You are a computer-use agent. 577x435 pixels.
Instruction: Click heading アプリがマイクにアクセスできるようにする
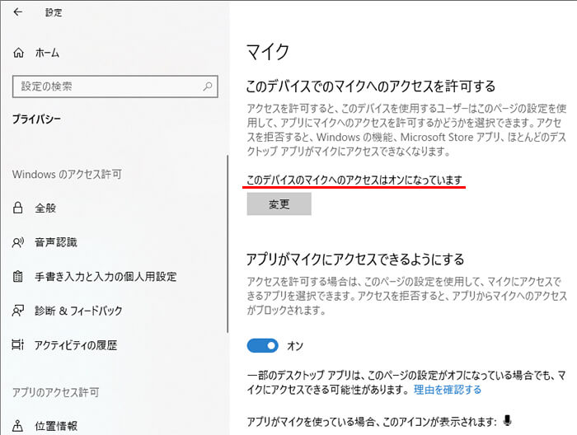click(355, 260)
